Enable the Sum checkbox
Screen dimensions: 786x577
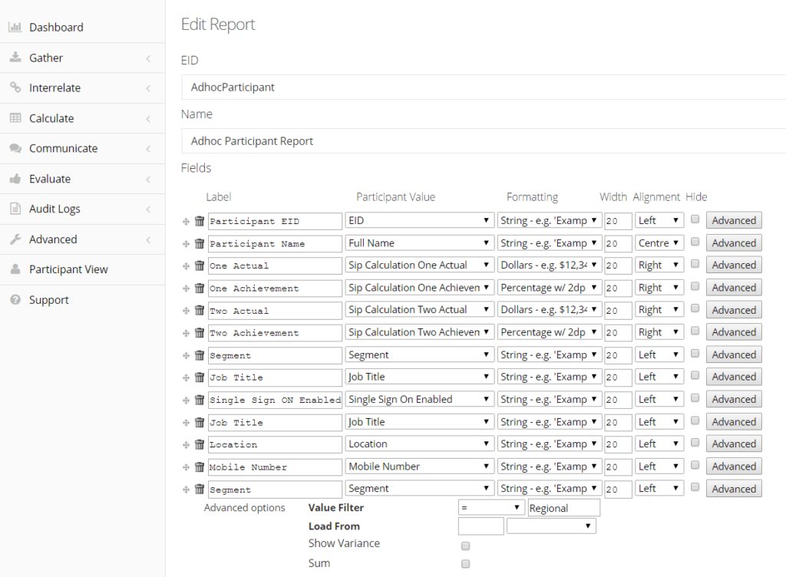coord(466,564)
